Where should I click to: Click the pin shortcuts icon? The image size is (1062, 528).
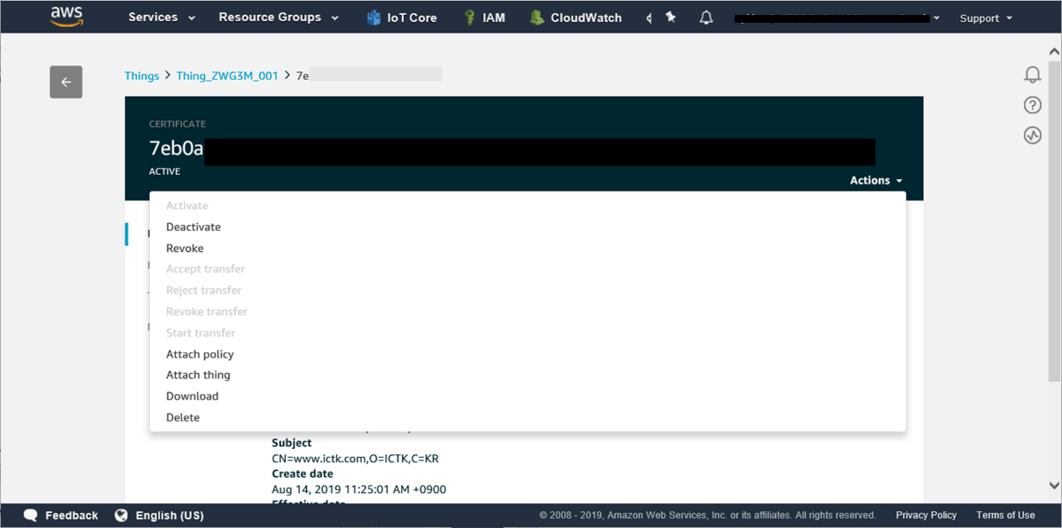pos(670,18)
